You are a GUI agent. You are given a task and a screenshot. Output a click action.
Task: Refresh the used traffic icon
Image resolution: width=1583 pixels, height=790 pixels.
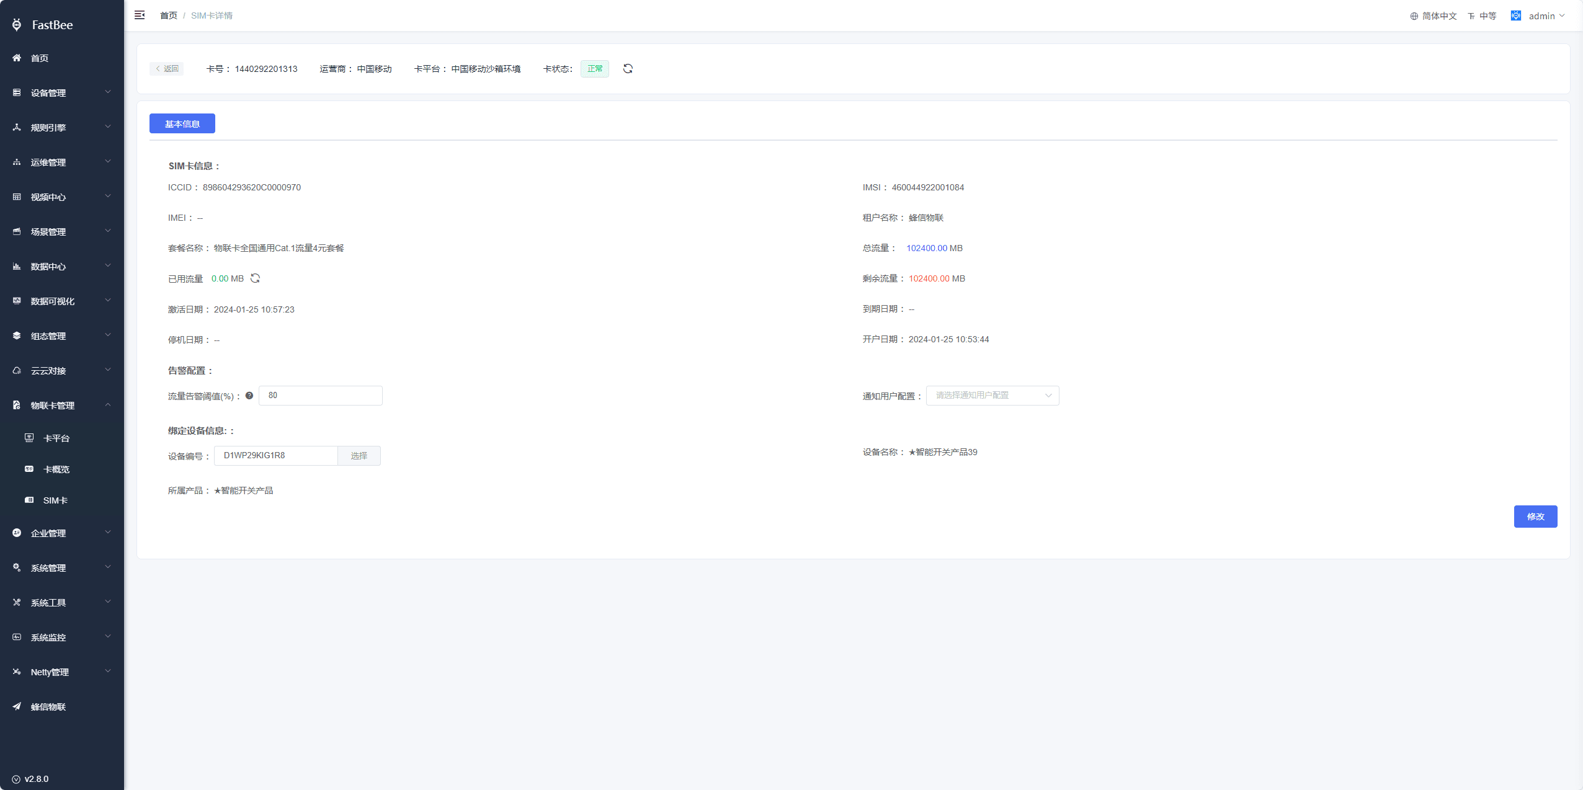pyautogui.click(x=255, y=278)
